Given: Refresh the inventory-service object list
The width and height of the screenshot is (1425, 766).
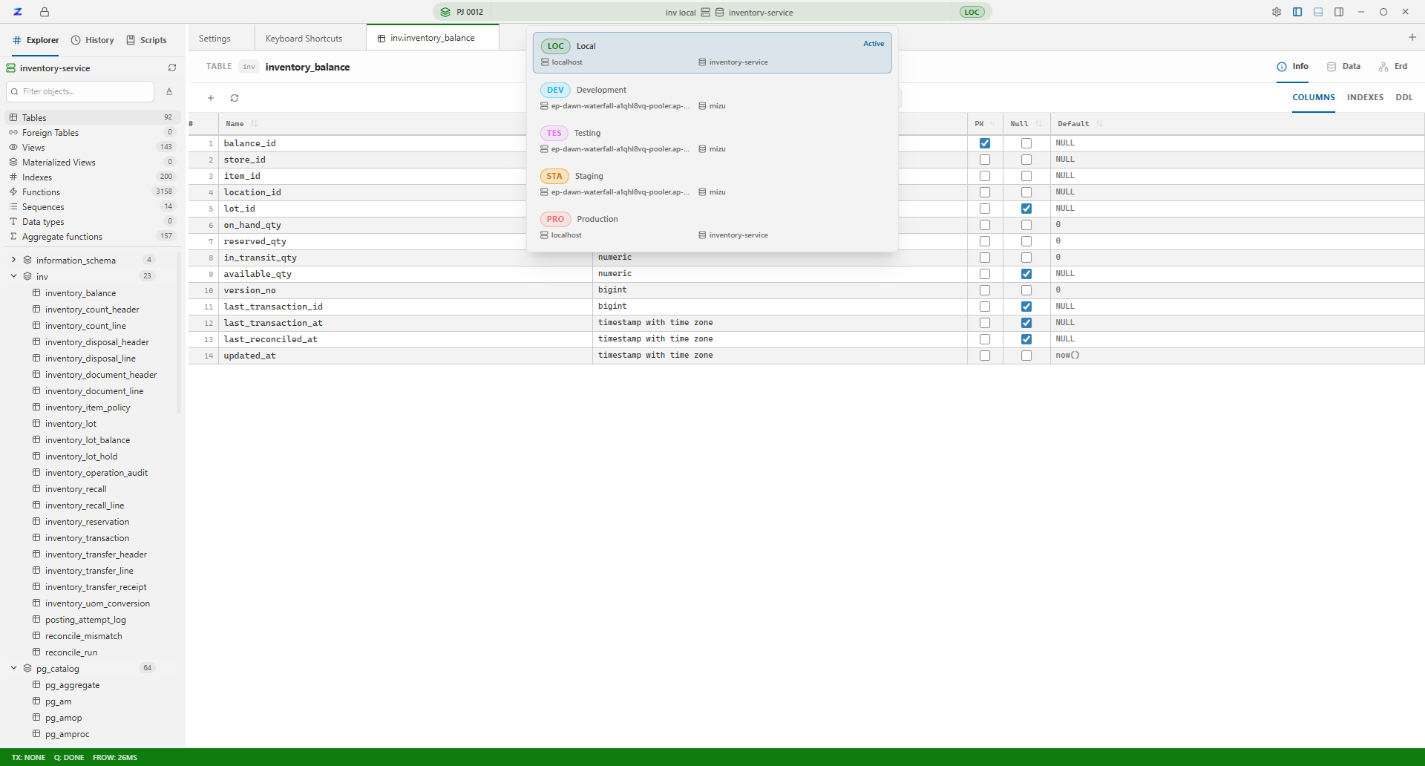Looking at the screenshot, I should point(172,68).
